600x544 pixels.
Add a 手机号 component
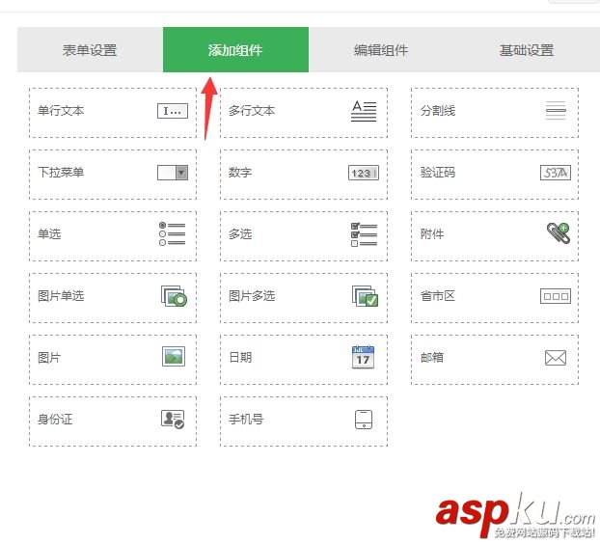(304, 422)
